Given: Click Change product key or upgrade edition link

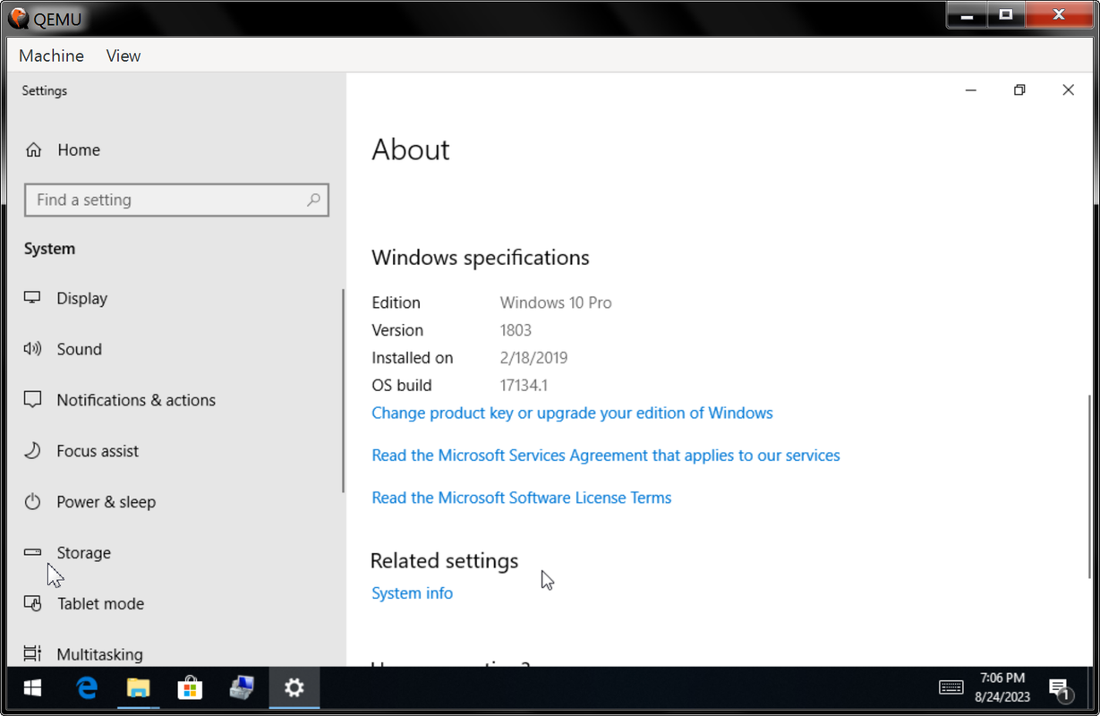Looking at the screenshot, I should click(572, 413).
